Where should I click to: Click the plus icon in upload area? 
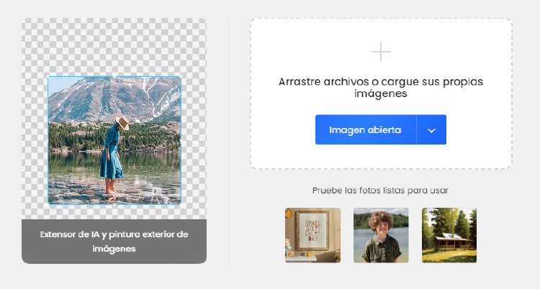(x=381, y=52)
